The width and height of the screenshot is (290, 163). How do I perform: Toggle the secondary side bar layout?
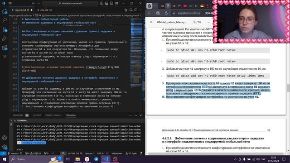(112, 3)
